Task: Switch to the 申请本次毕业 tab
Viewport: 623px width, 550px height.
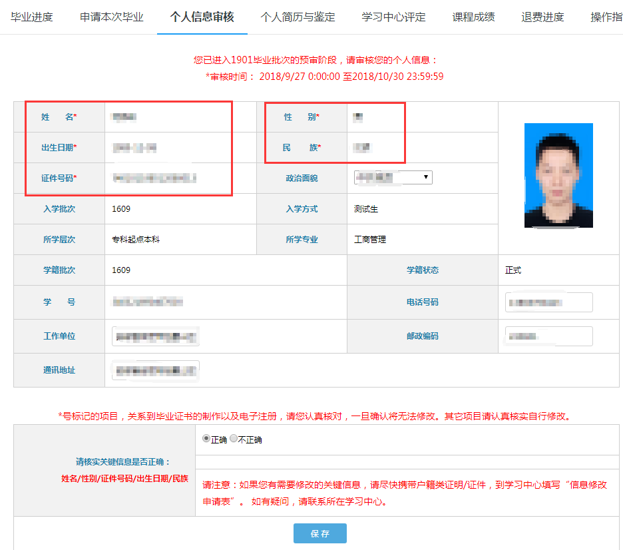Action: 111,17
